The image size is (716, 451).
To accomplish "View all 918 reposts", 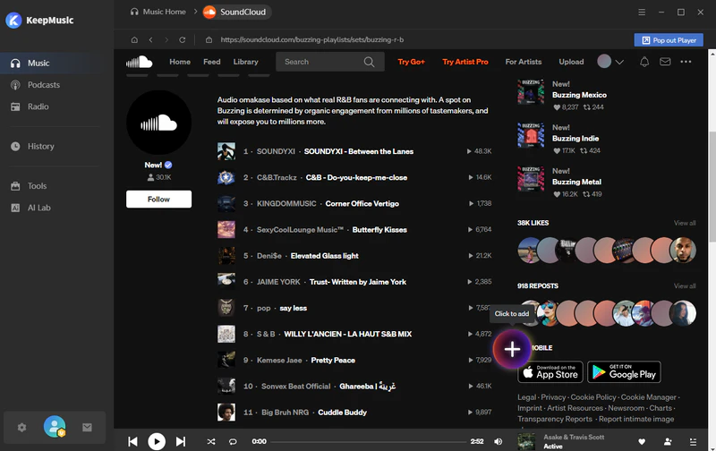I will coord(685,286).
